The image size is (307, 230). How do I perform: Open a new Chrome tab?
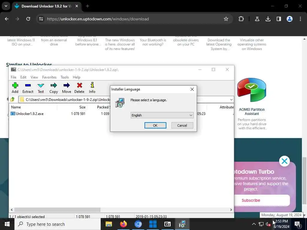click(x=88, y=6)
